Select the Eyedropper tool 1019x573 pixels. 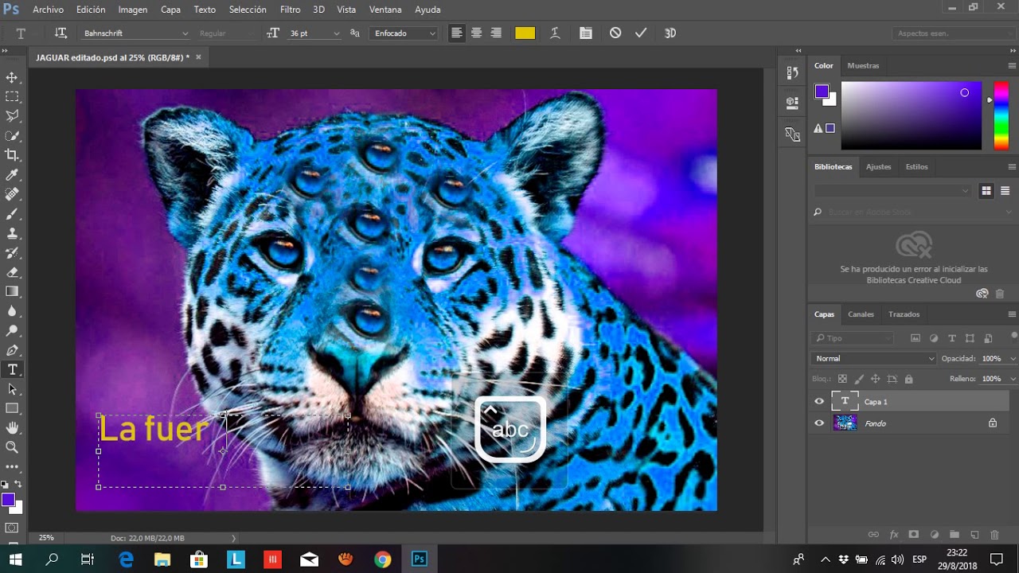[x=12, y=175]
